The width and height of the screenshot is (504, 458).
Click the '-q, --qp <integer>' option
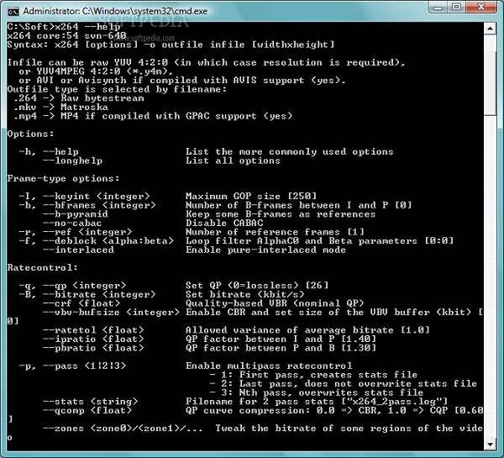click(x=72, y=286)
